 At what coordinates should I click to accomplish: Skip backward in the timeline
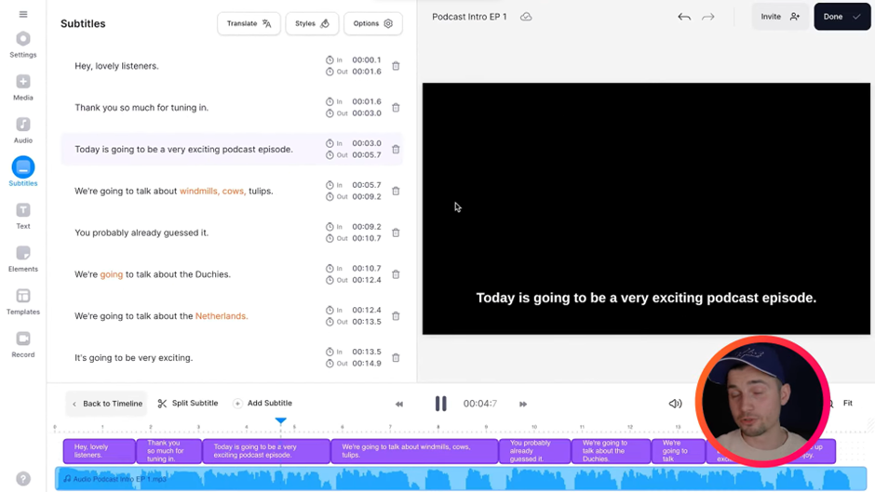point(399,404)
